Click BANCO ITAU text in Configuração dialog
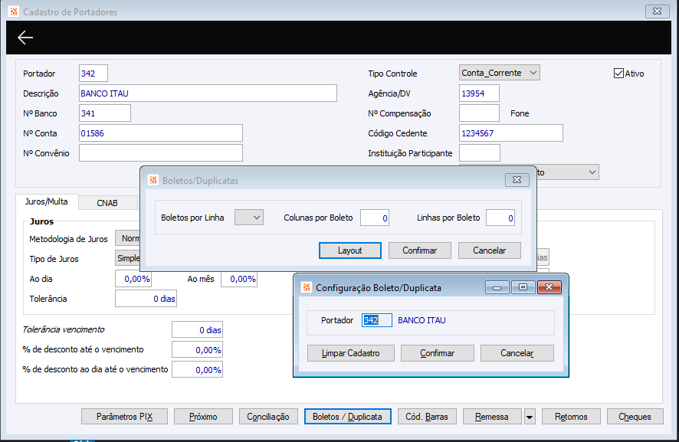Viewport: 679px width, 442px height. coord(422,320)
